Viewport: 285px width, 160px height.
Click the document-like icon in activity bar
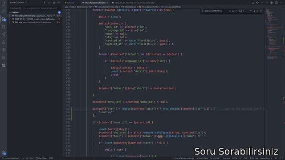click(4, 58)
